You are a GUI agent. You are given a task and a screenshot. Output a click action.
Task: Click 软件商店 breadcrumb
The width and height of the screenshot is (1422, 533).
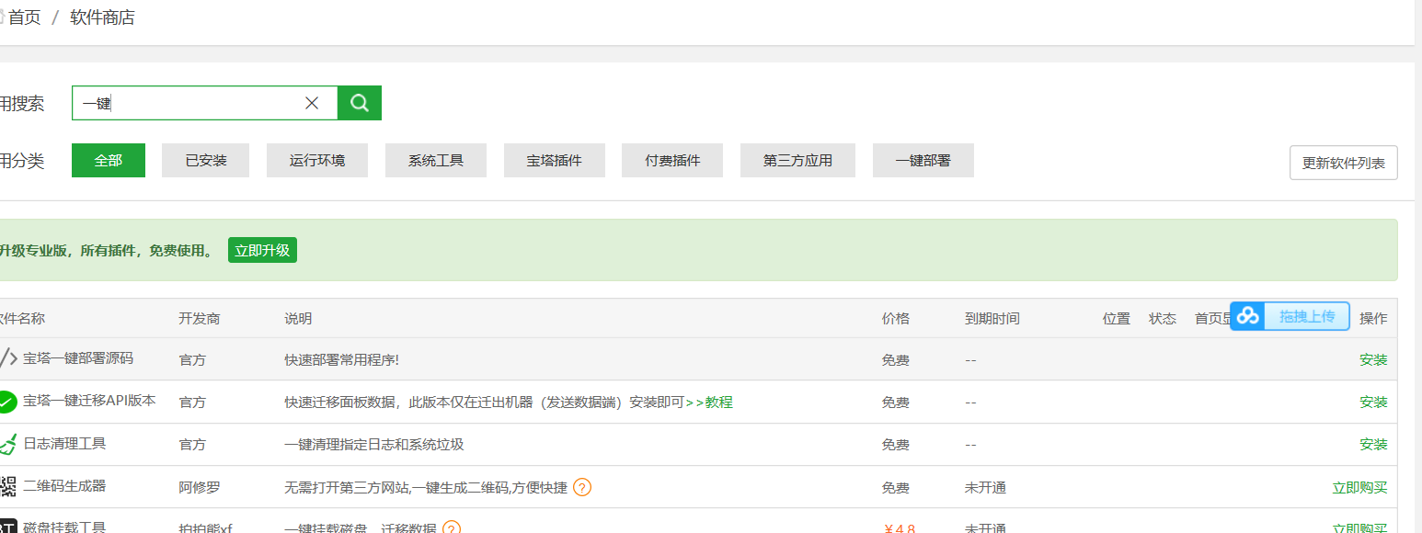coord(102,17)
